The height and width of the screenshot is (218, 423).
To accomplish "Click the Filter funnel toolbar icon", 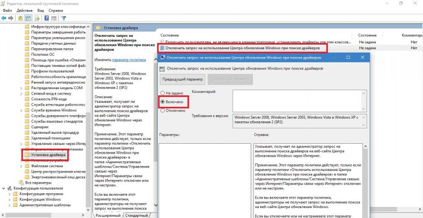I will [x=64, y=18].
